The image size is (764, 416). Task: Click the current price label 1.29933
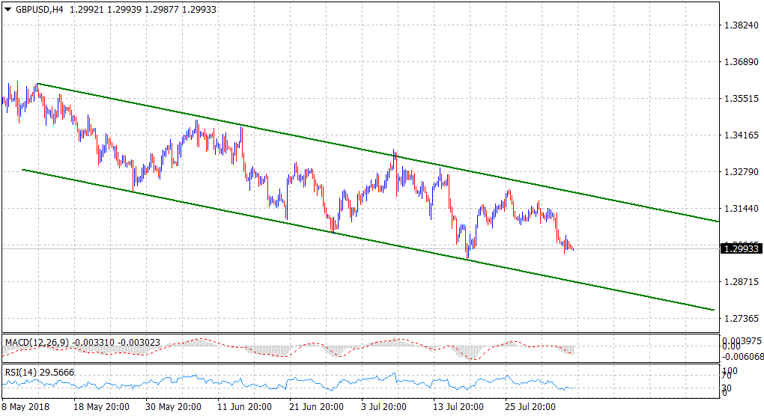[x=741, y=248]
